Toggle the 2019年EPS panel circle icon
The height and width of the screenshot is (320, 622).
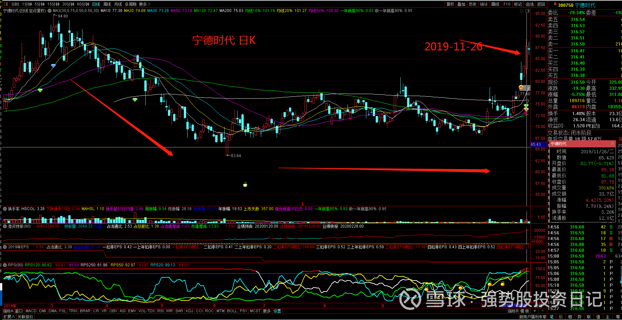coord(5,247)
